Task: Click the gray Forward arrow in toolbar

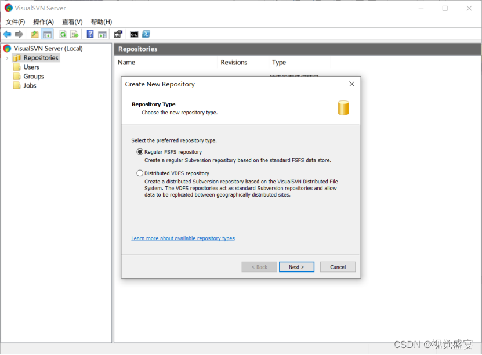Action: (x=19, y=34)
